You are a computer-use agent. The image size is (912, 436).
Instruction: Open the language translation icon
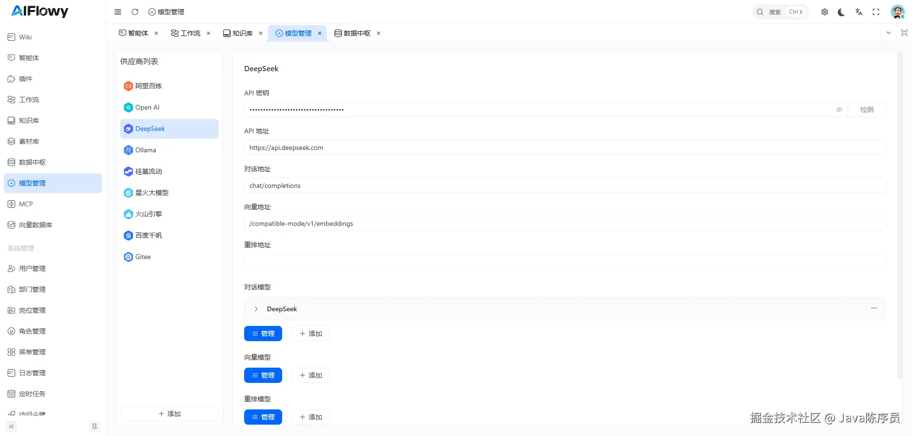(859, 12)
